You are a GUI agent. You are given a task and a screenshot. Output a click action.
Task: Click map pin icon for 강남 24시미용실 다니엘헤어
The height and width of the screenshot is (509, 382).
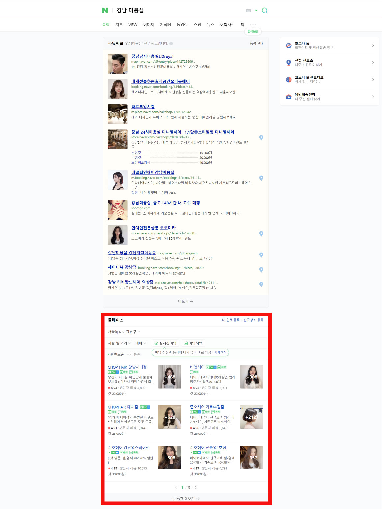[x=261, y=138]
